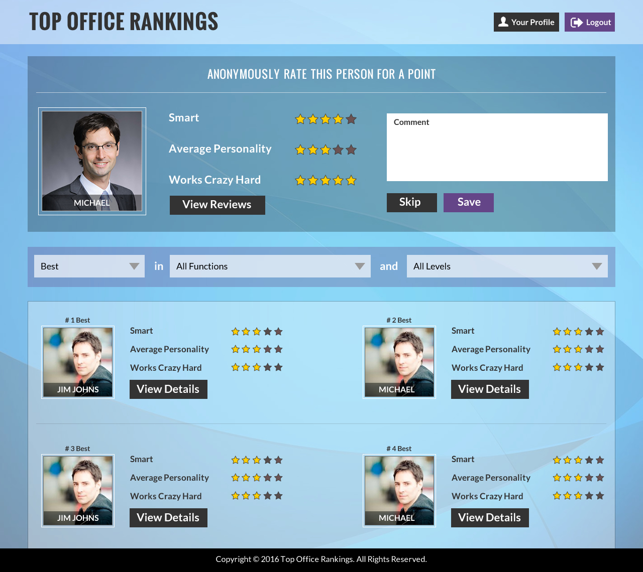Log out of the site
The height and width of the screenshot is (572, 643).
pos(590,22)
